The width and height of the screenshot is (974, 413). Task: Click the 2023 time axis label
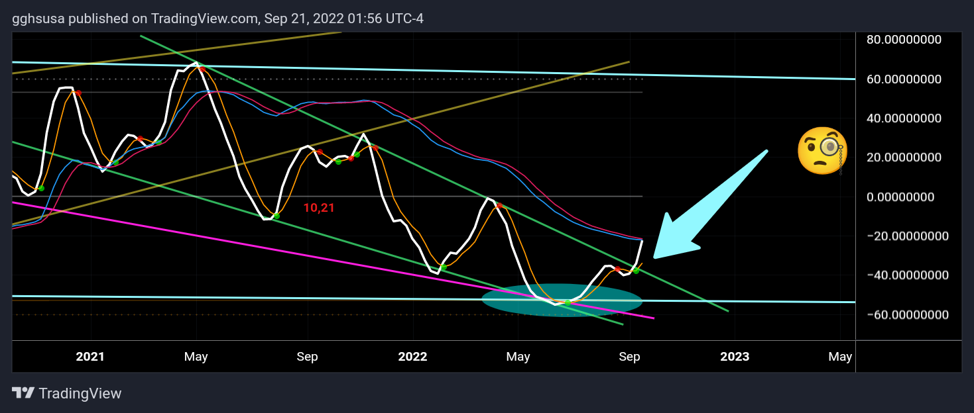tap(735, 357)
